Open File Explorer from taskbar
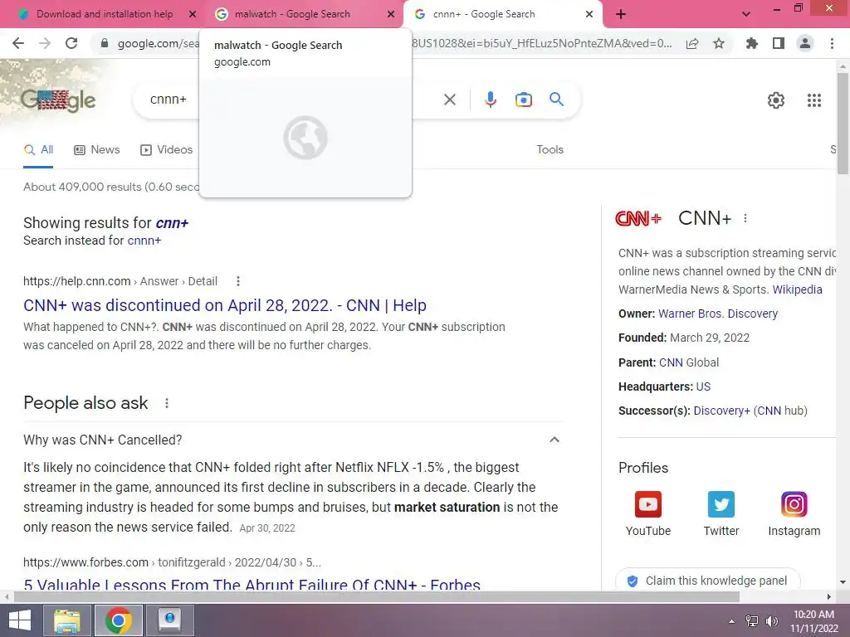Screen dimensions: 850x637 coord(67,620)
